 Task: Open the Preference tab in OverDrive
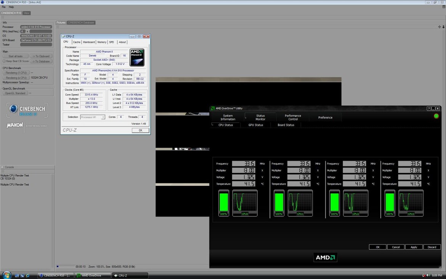(325, 117)
